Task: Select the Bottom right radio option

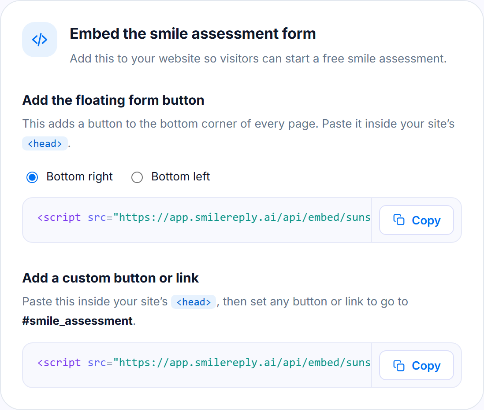Action: [32, 177]
